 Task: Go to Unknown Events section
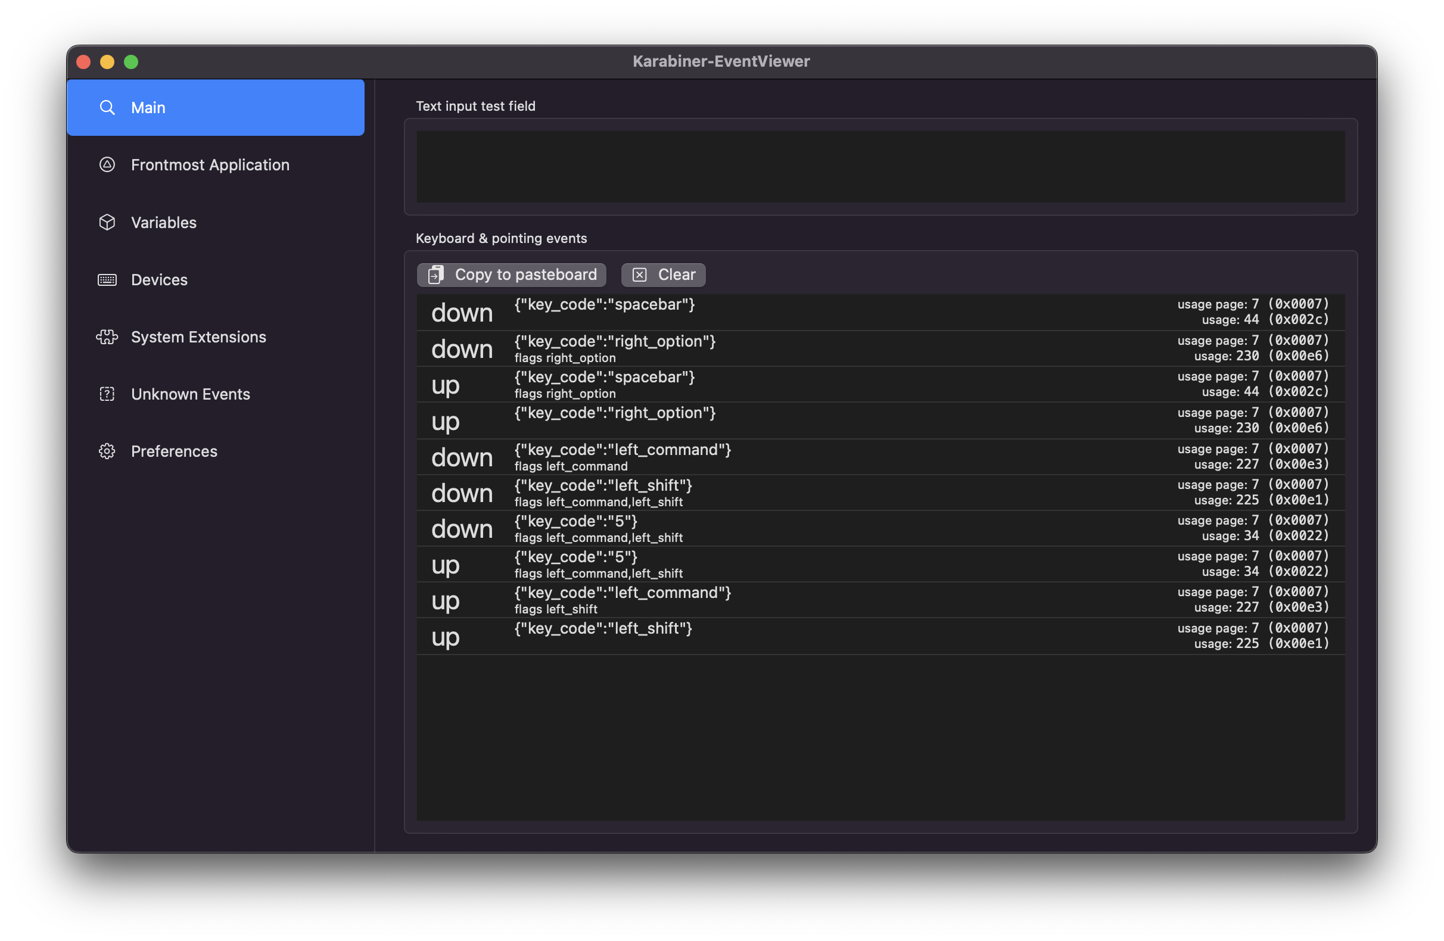(x=191, y=394)
